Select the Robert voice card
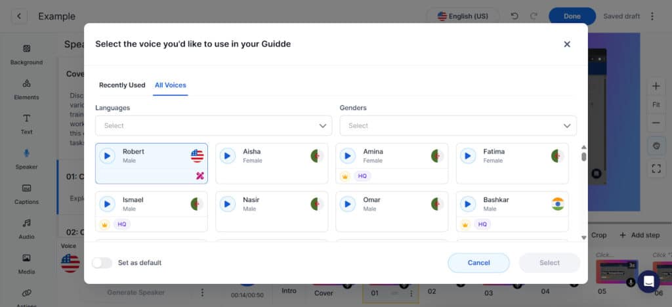 point(152,163)
